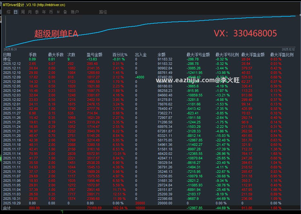Click the 合计 totals row label
The image size is (301, 214).
pos(7,208)
